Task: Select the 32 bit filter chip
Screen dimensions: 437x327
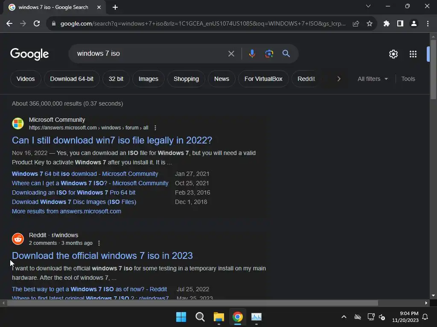Action: pyautogui.click(x=116, y=79)
